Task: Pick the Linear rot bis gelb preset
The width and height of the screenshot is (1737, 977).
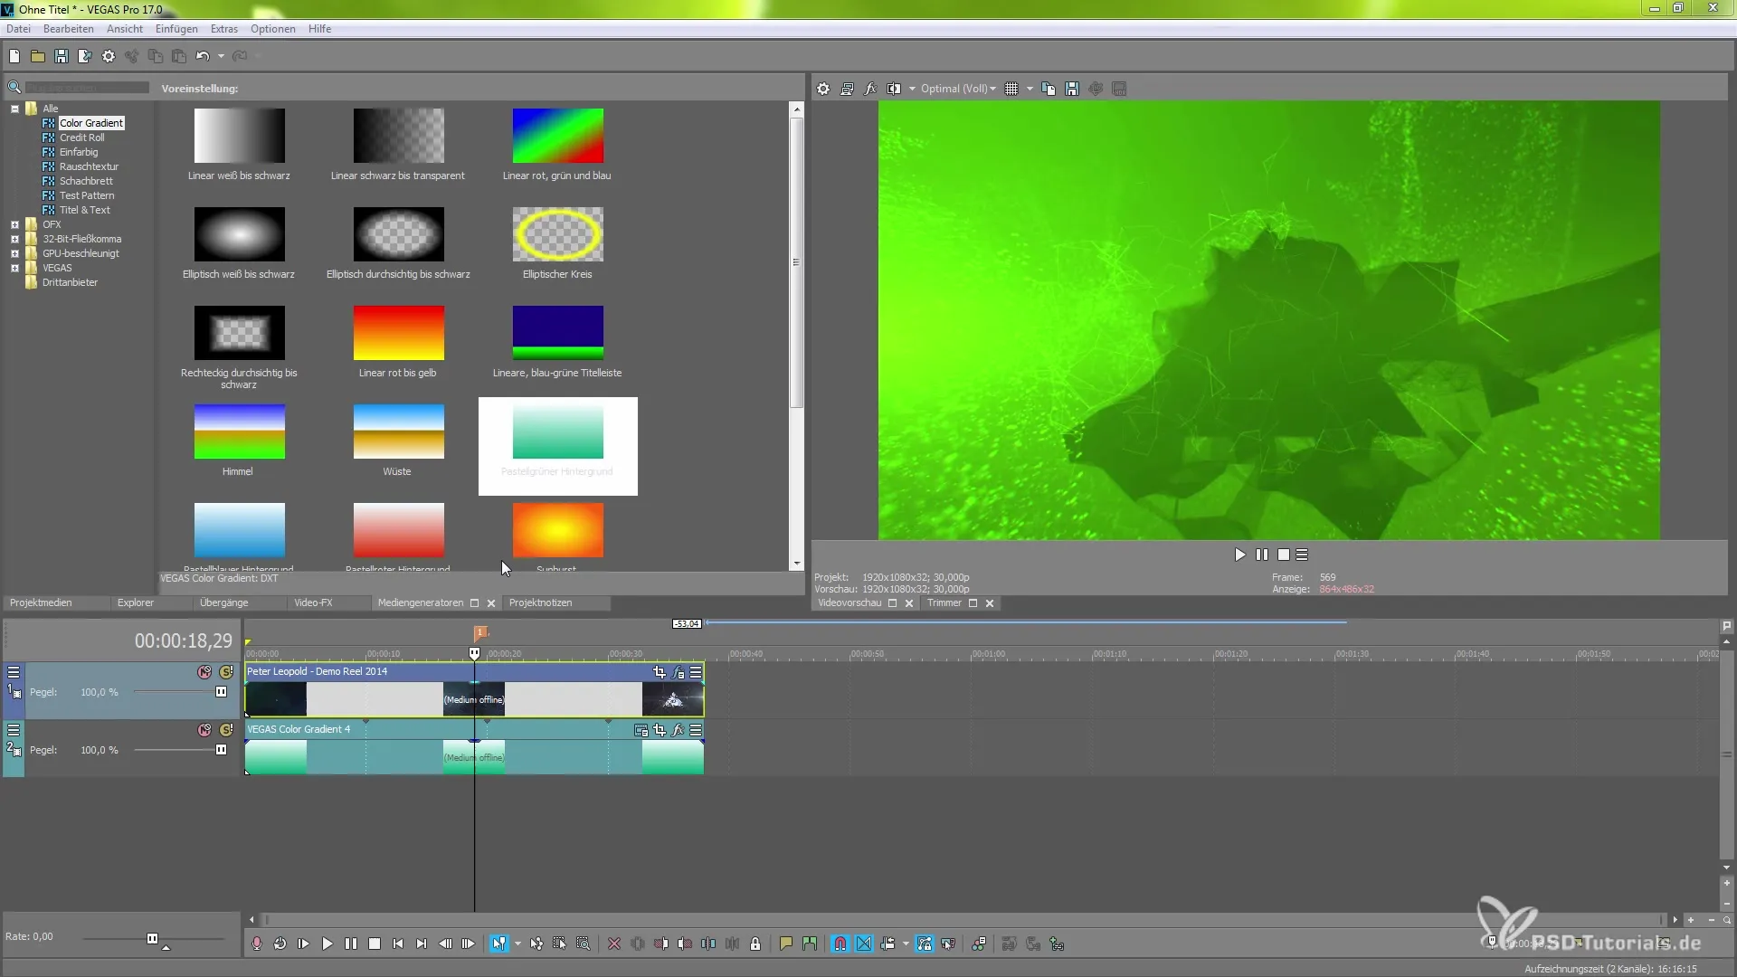Action: click(x=398, y=342)
